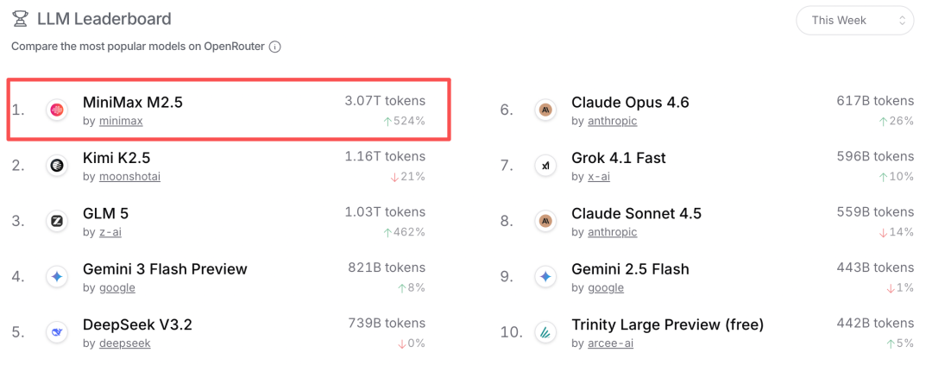Click the DeepSeek V3.2 whale logo icon

pyautogui.click(x=57, y=332)
